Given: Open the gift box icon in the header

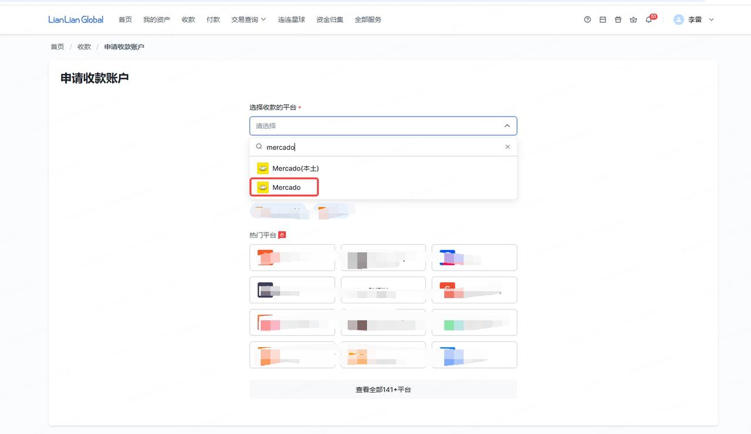Looking at the screenshot, I should 618,19.
